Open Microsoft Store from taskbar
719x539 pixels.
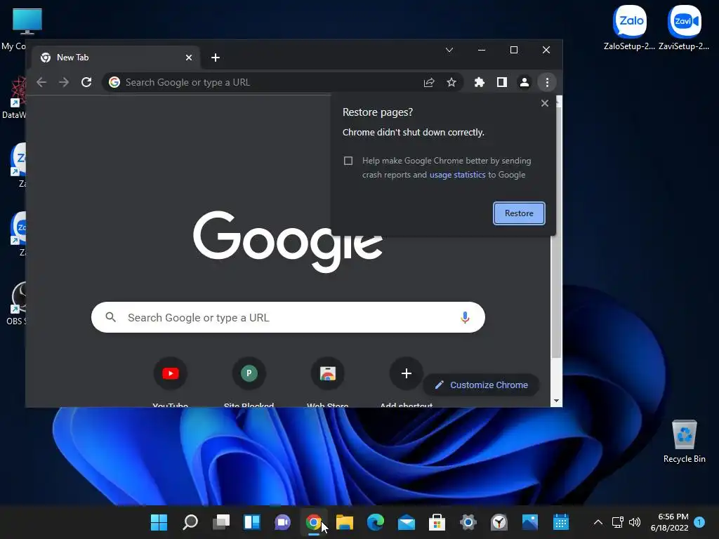(437, 522)
